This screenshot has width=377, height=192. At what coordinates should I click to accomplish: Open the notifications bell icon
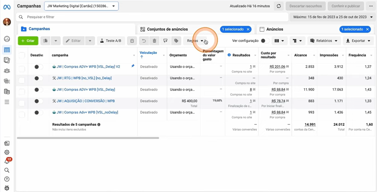[x=7, y=161]
